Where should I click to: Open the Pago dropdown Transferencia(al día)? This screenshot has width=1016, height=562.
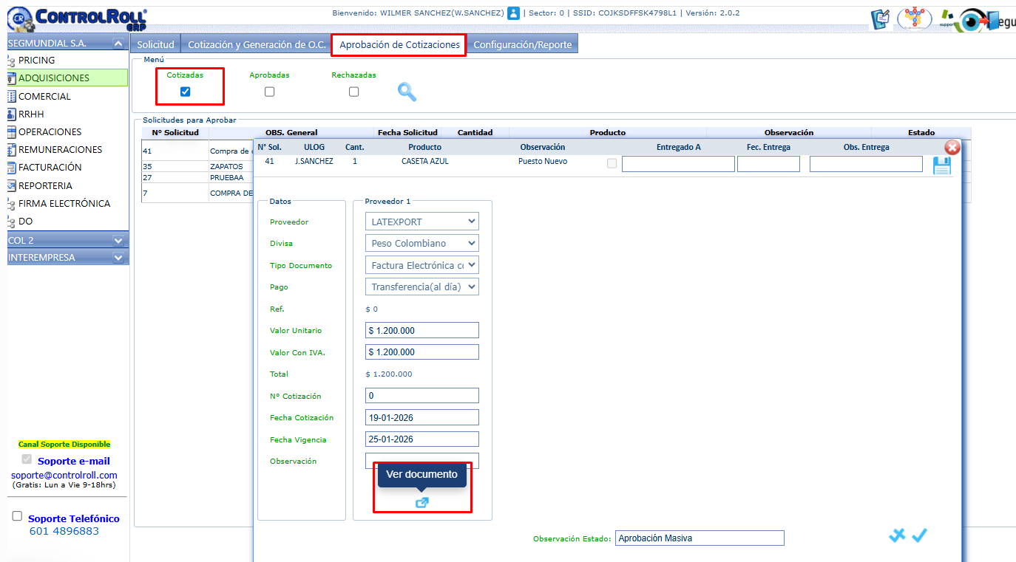click(421, 287)
